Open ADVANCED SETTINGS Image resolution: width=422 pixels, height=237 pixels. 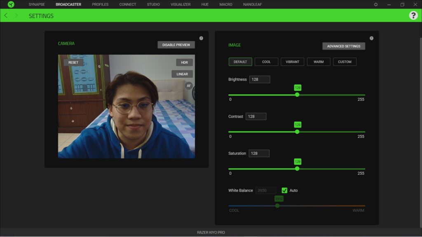(343, 46)
